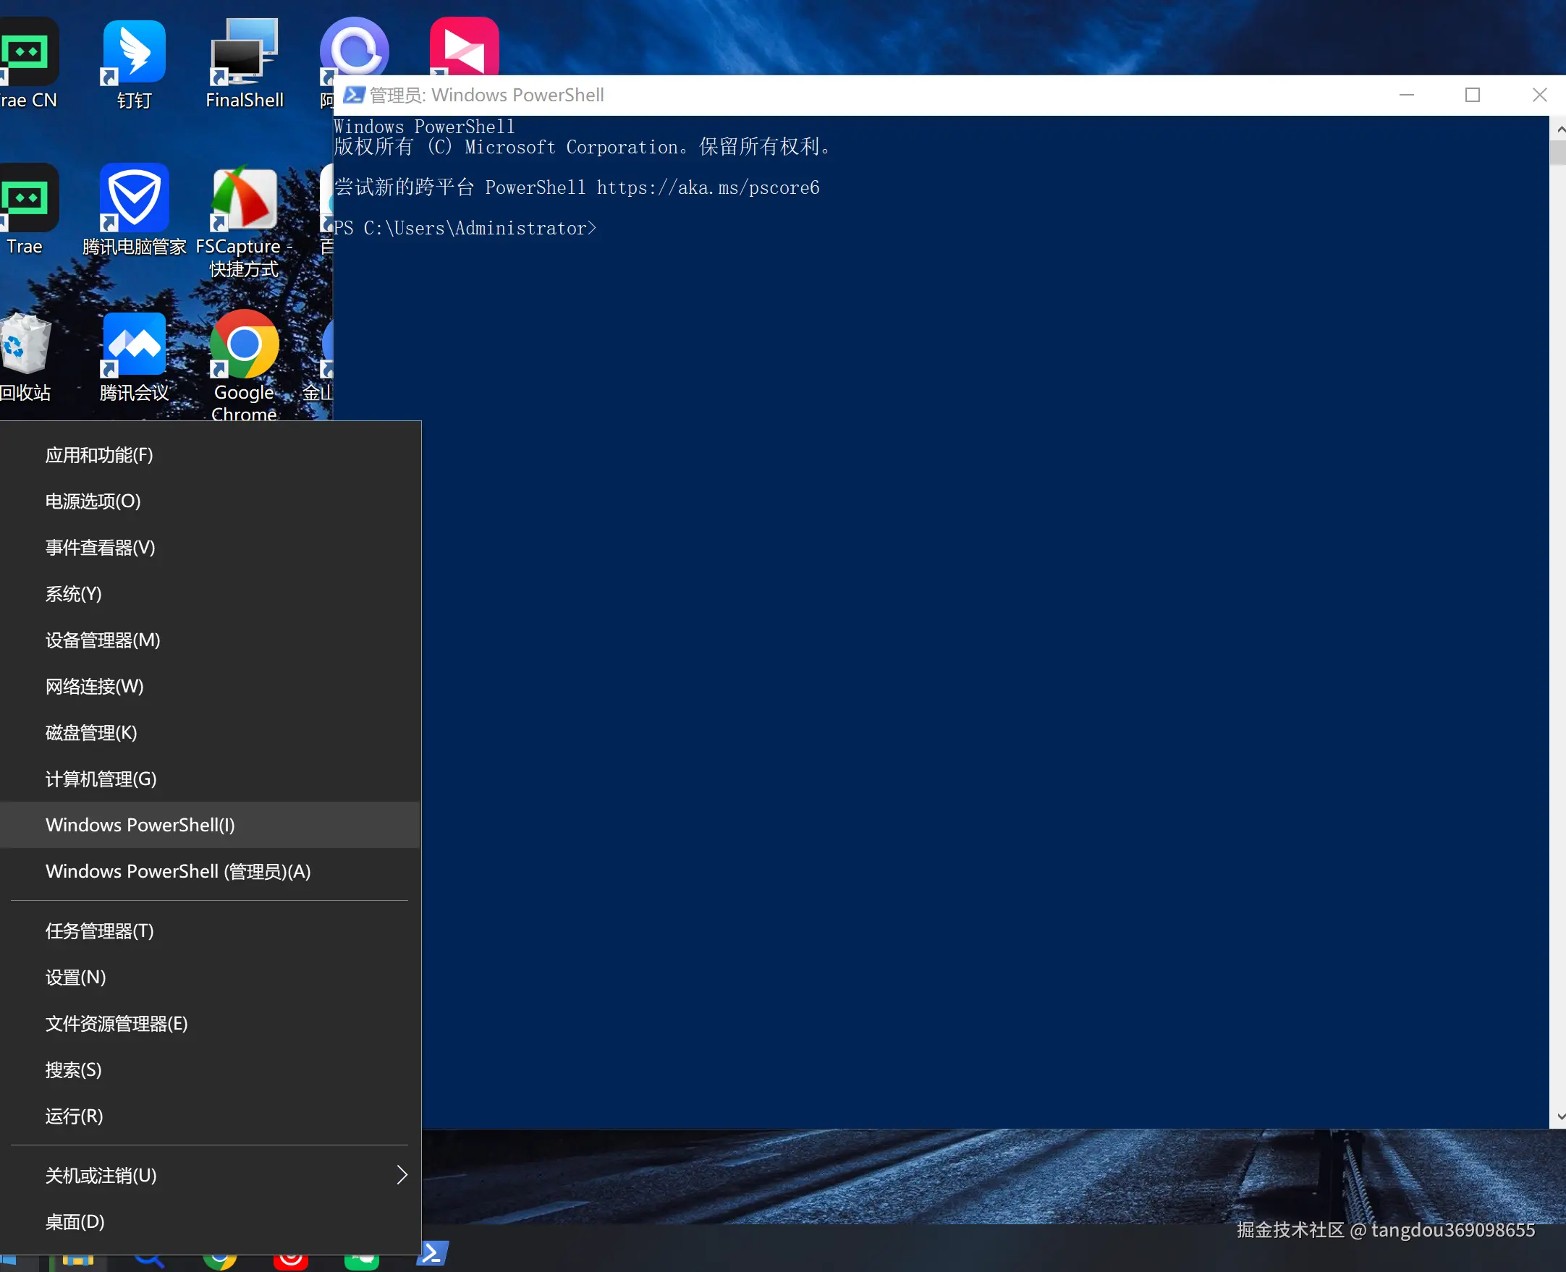The height and width of the screenshot is (1272, 1566).
Task: Open the FinalShell desktop icon
Action: (x=244, y=53)
